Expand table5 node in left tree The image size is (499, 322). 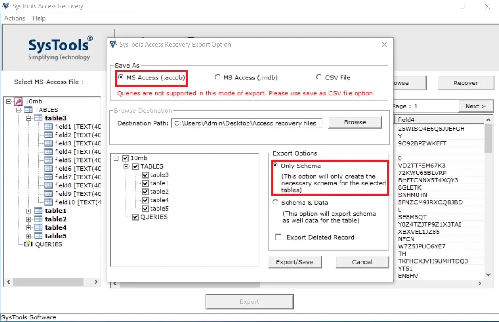click(x=28, y=236)
